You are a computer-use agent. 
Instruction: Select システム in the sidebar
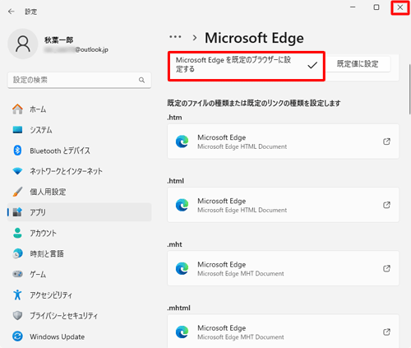click(x=80, y=130)
